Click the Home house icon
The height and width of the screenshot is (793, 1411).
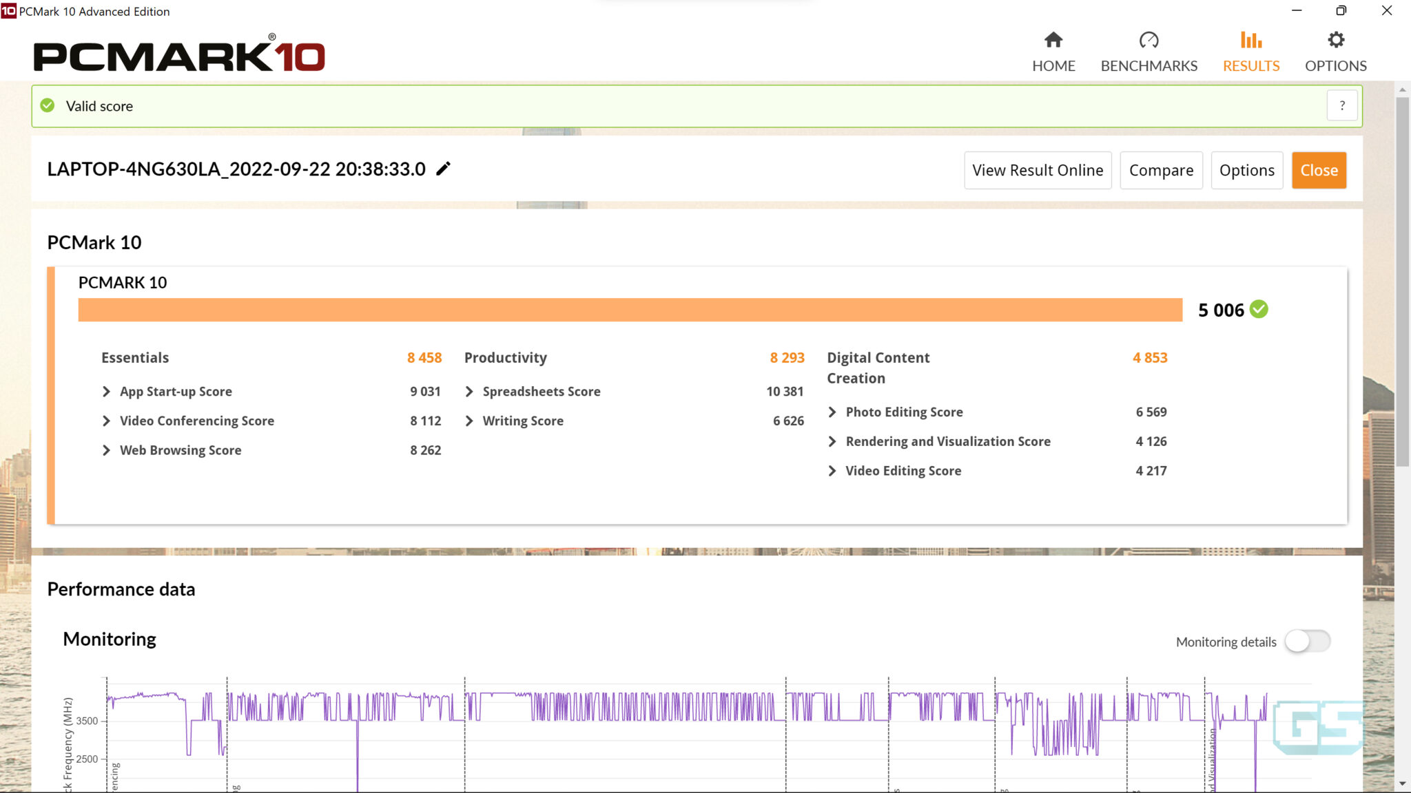pos(1053,40)
